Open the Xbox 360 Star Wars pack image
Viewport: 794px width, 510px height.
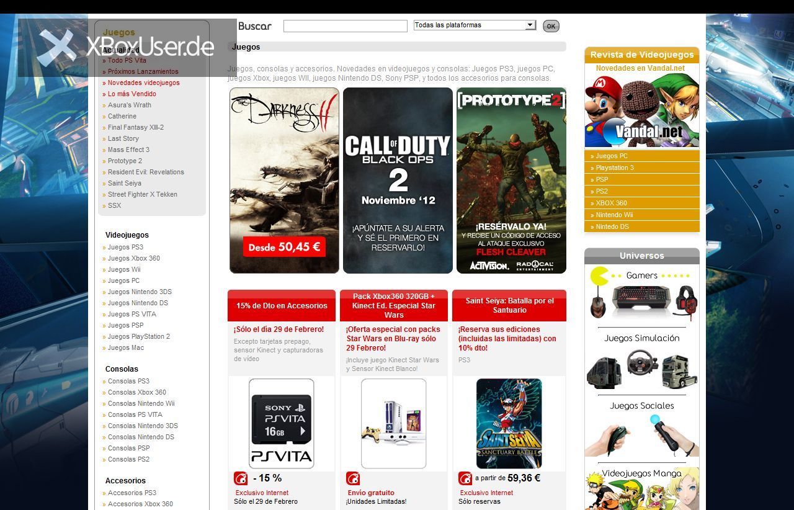394,424
